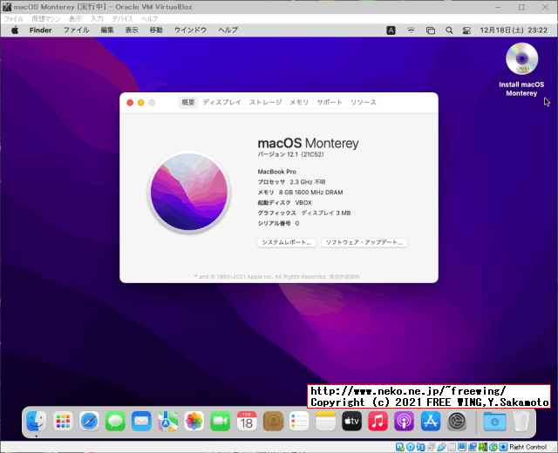Open Music app in the Dock

[x=378, y=422]
